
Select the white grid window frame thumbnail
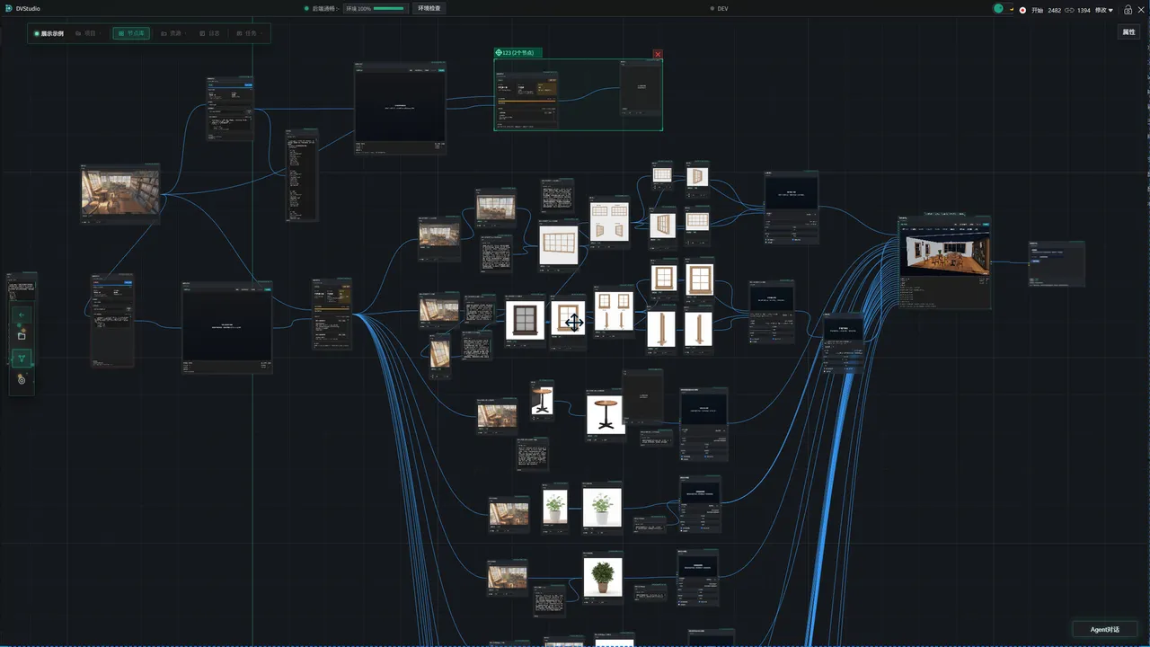558,244
